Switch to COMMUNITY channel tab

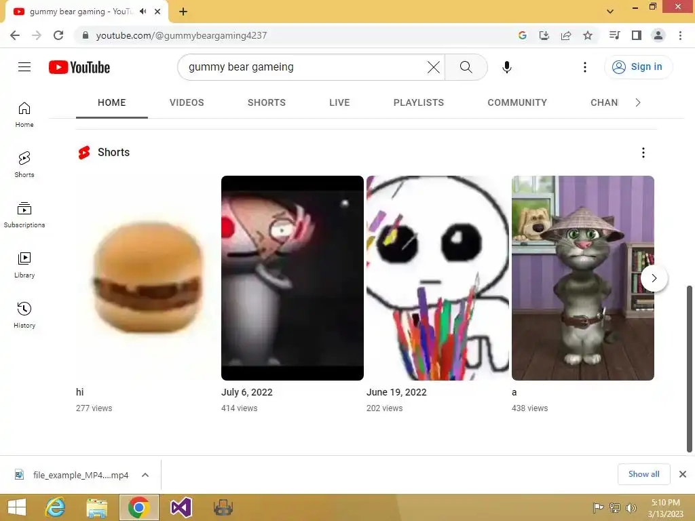point(517,103)
